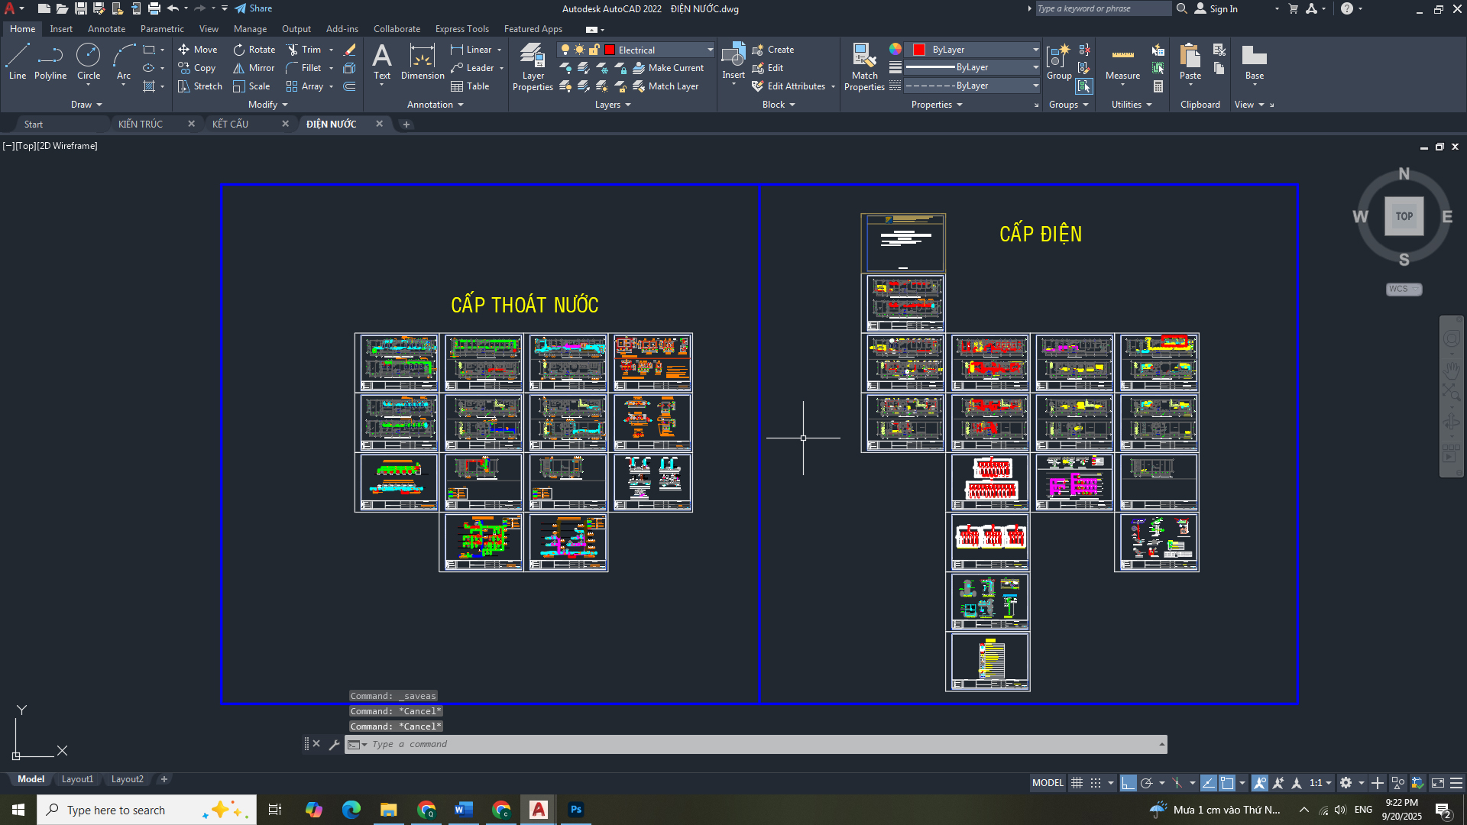Switch to the KIẾN TRÚC drawing tab
Viewport: 1467px width, 825px height.
(x=141, y=124)
